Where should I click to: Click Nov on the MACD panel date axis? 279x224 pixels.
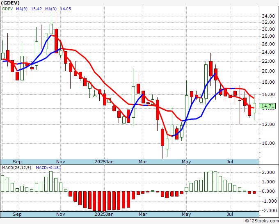point(60,214)
